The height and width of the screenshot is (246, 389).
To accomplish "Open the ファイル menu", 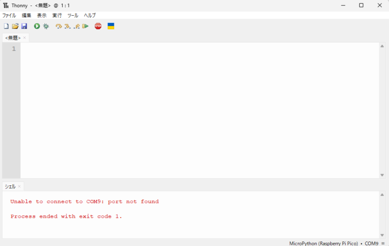I will [x=9, y=16].
